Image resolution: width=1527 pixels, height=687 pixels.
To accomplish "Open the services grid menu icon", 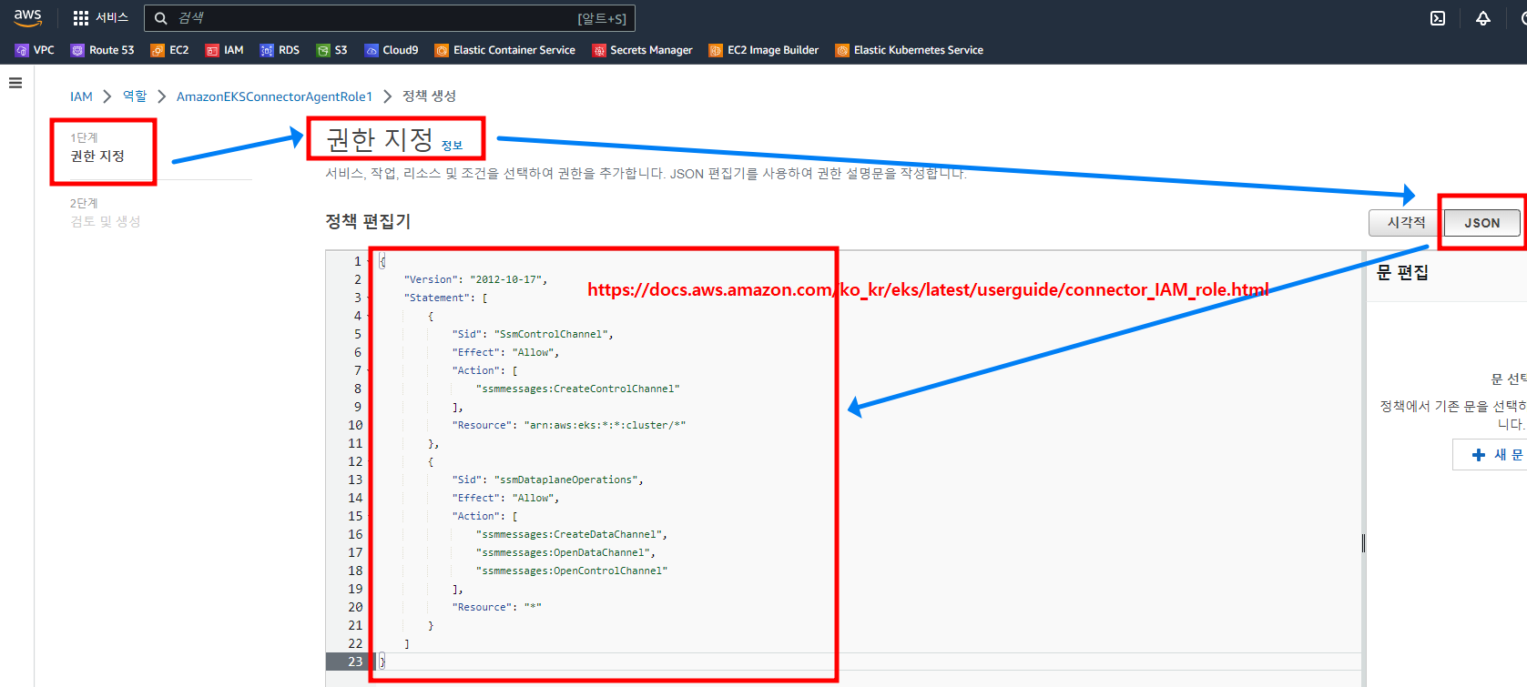I will (81, 18).
